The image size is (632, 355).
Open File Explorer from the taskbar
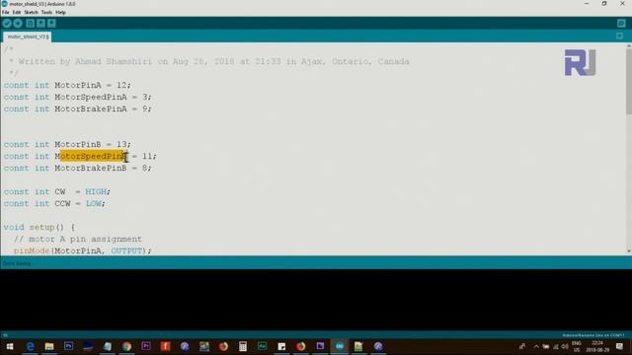[x=49, y=346]
